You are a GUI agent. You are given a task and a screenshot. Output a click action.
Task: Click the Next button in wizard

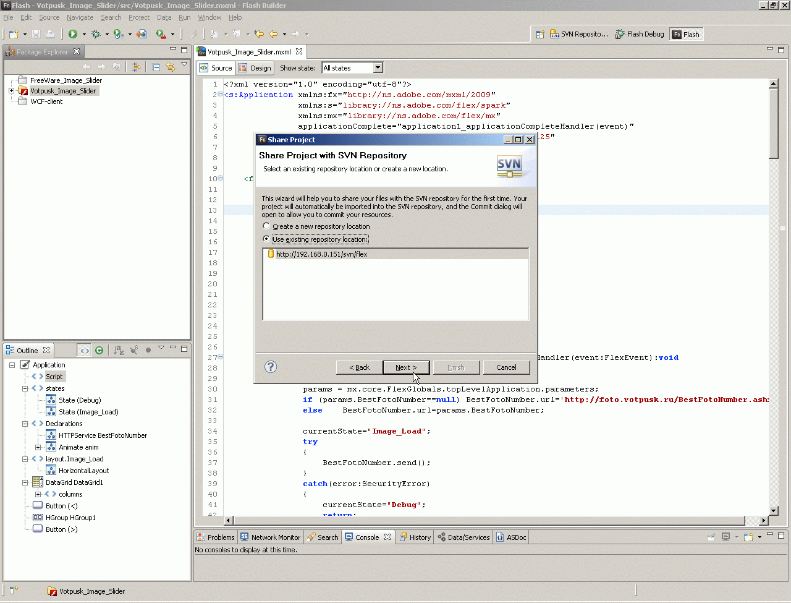[x=406, y=367]
